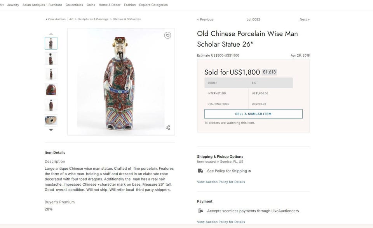Image resolution: width=373 pixels, height=228 pixels.
Task: Open the Home & Décor menu
Action: (x=110, y=5)
